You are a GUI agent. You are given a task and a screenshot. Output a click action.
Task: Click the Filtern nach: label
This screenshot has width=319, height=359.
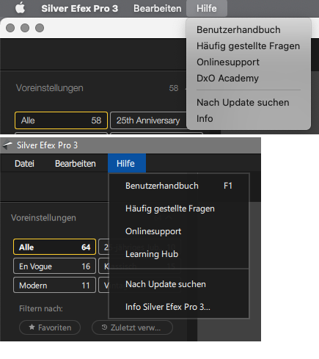(x=41, y=308)
